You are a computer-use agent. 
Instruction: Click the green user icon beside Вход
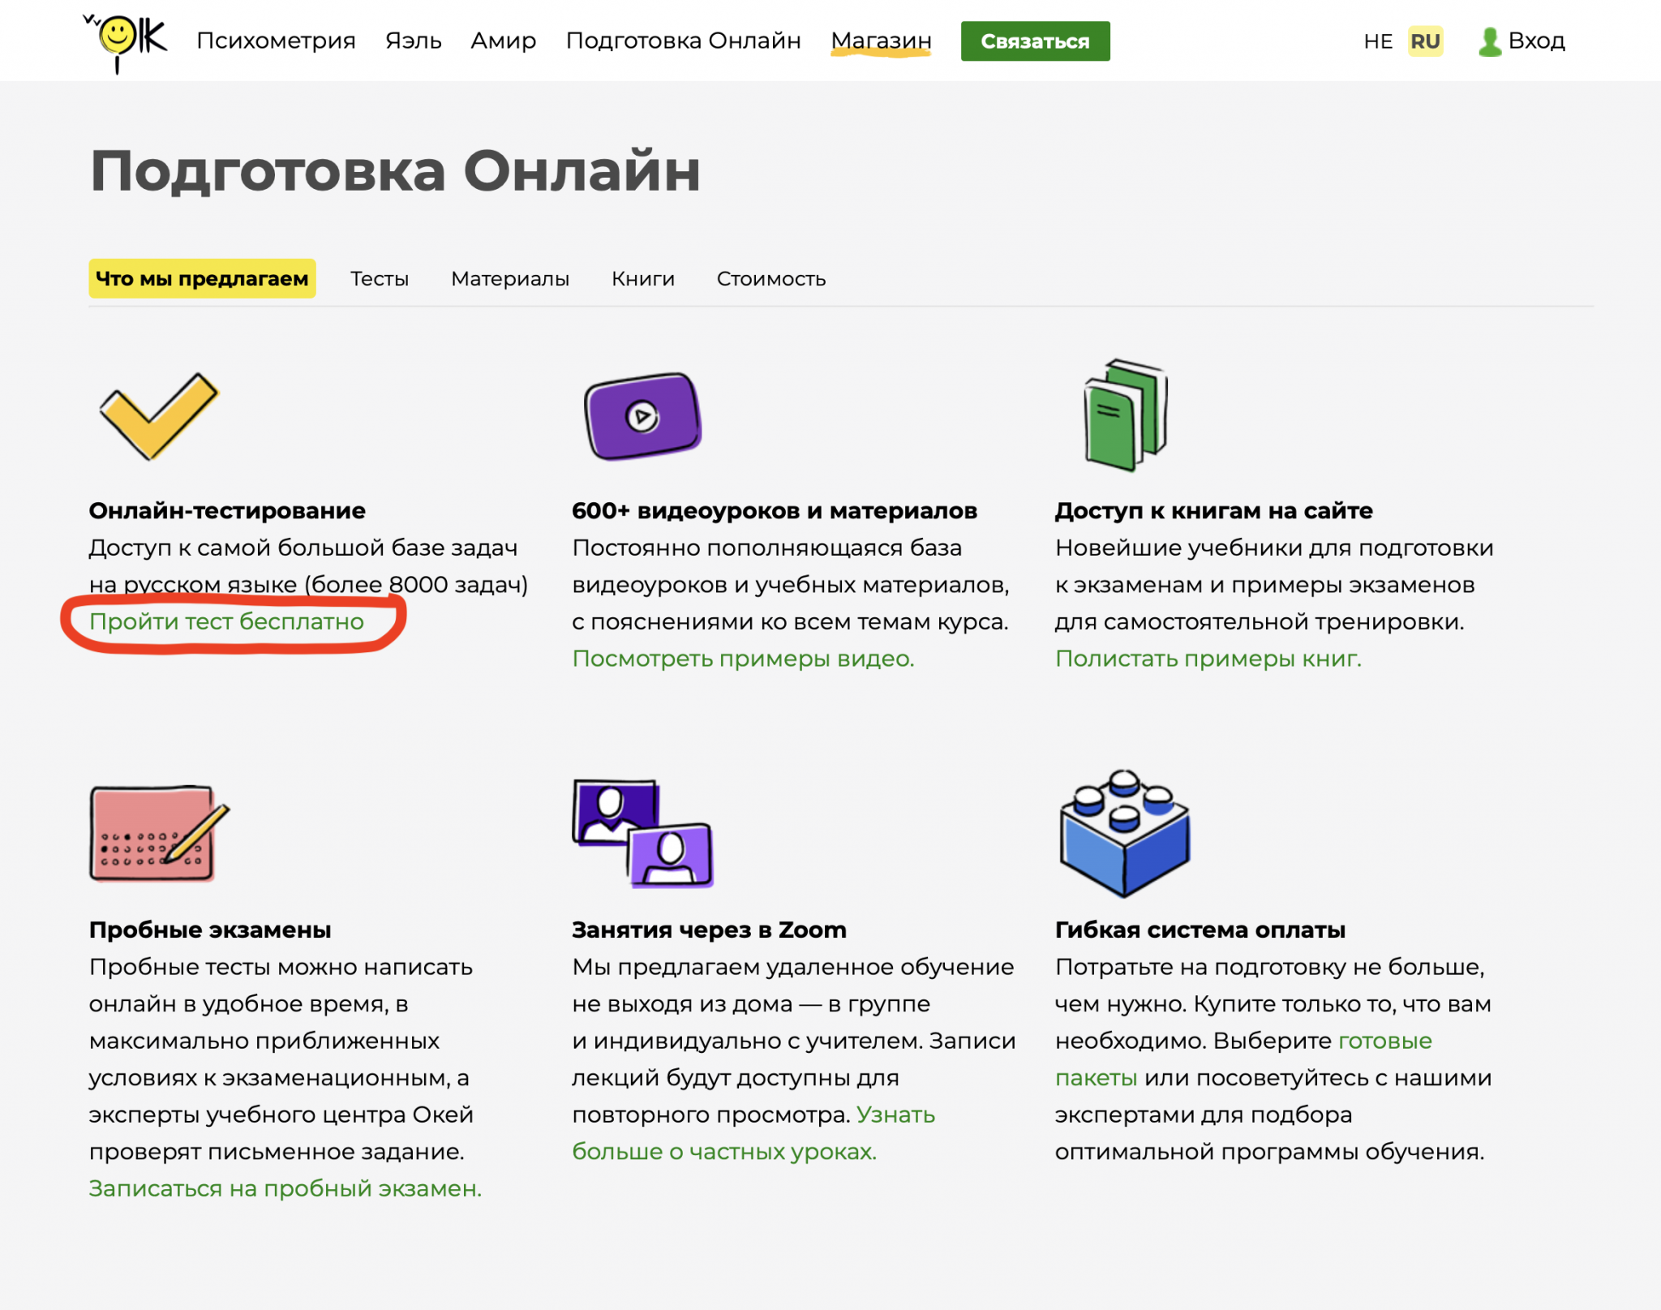pyautogui.click(x=1489, y=42)
